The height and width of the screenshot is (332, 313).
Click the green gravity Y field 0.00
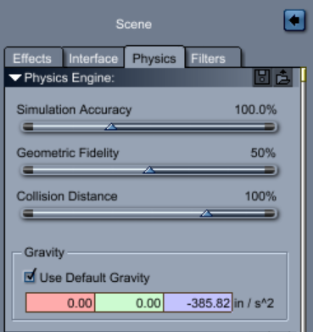[x=129, y=303]
